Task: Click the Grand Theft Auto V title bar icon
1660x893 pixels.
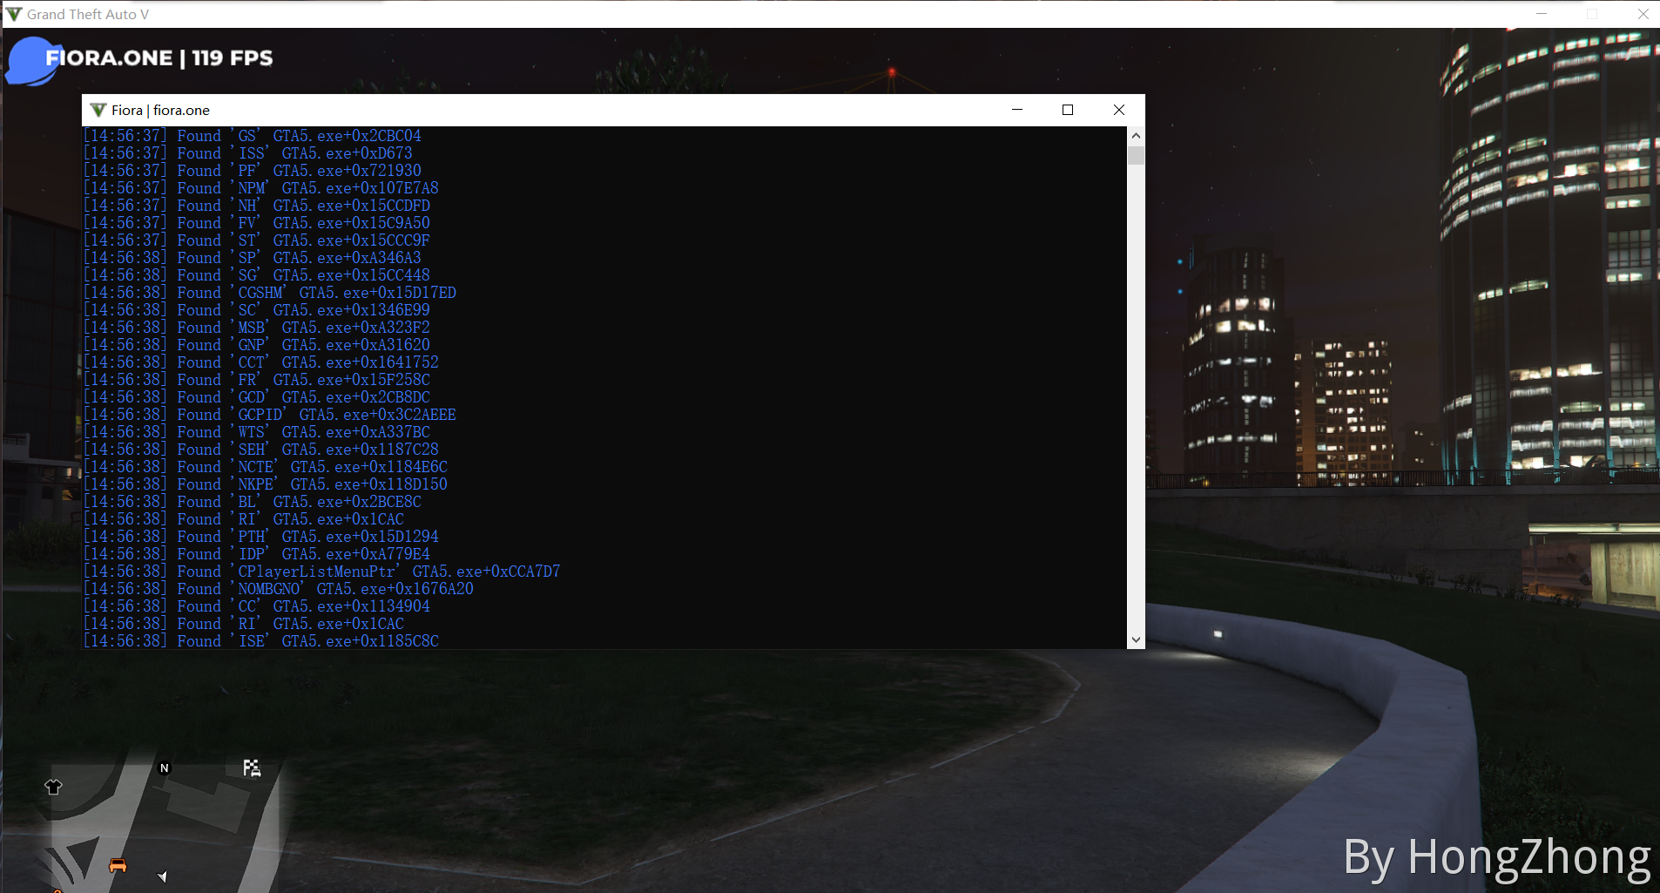Action: click(14, 14)
